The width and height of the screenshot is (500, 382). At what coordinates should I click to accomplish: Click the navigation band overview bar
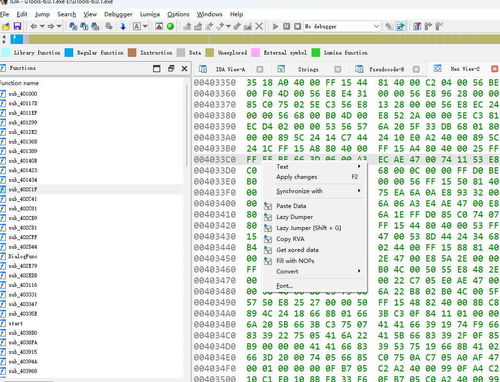point(258,39)
